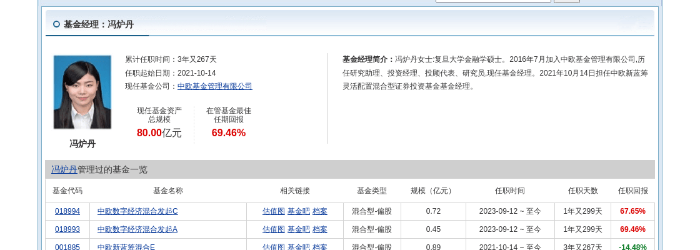The image size is (700, 250).
Task: Click the 基金名称 column header
Action: (x=168, y=191)
